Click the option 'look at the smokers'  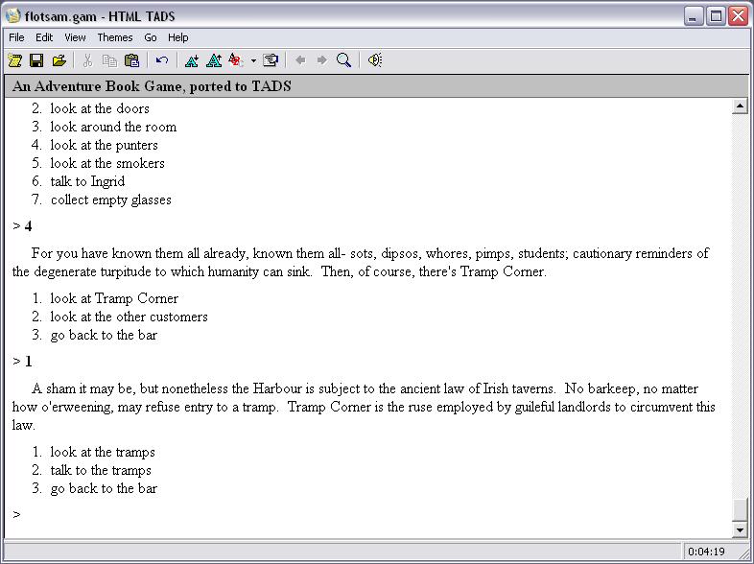[107, 163]
